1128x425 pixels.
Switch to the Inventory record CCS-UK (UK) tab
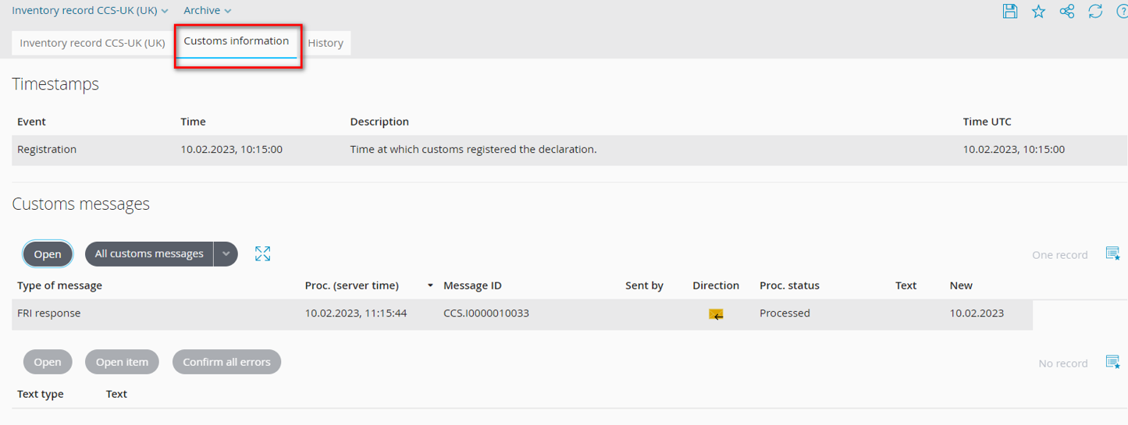[x=92, y=43]
